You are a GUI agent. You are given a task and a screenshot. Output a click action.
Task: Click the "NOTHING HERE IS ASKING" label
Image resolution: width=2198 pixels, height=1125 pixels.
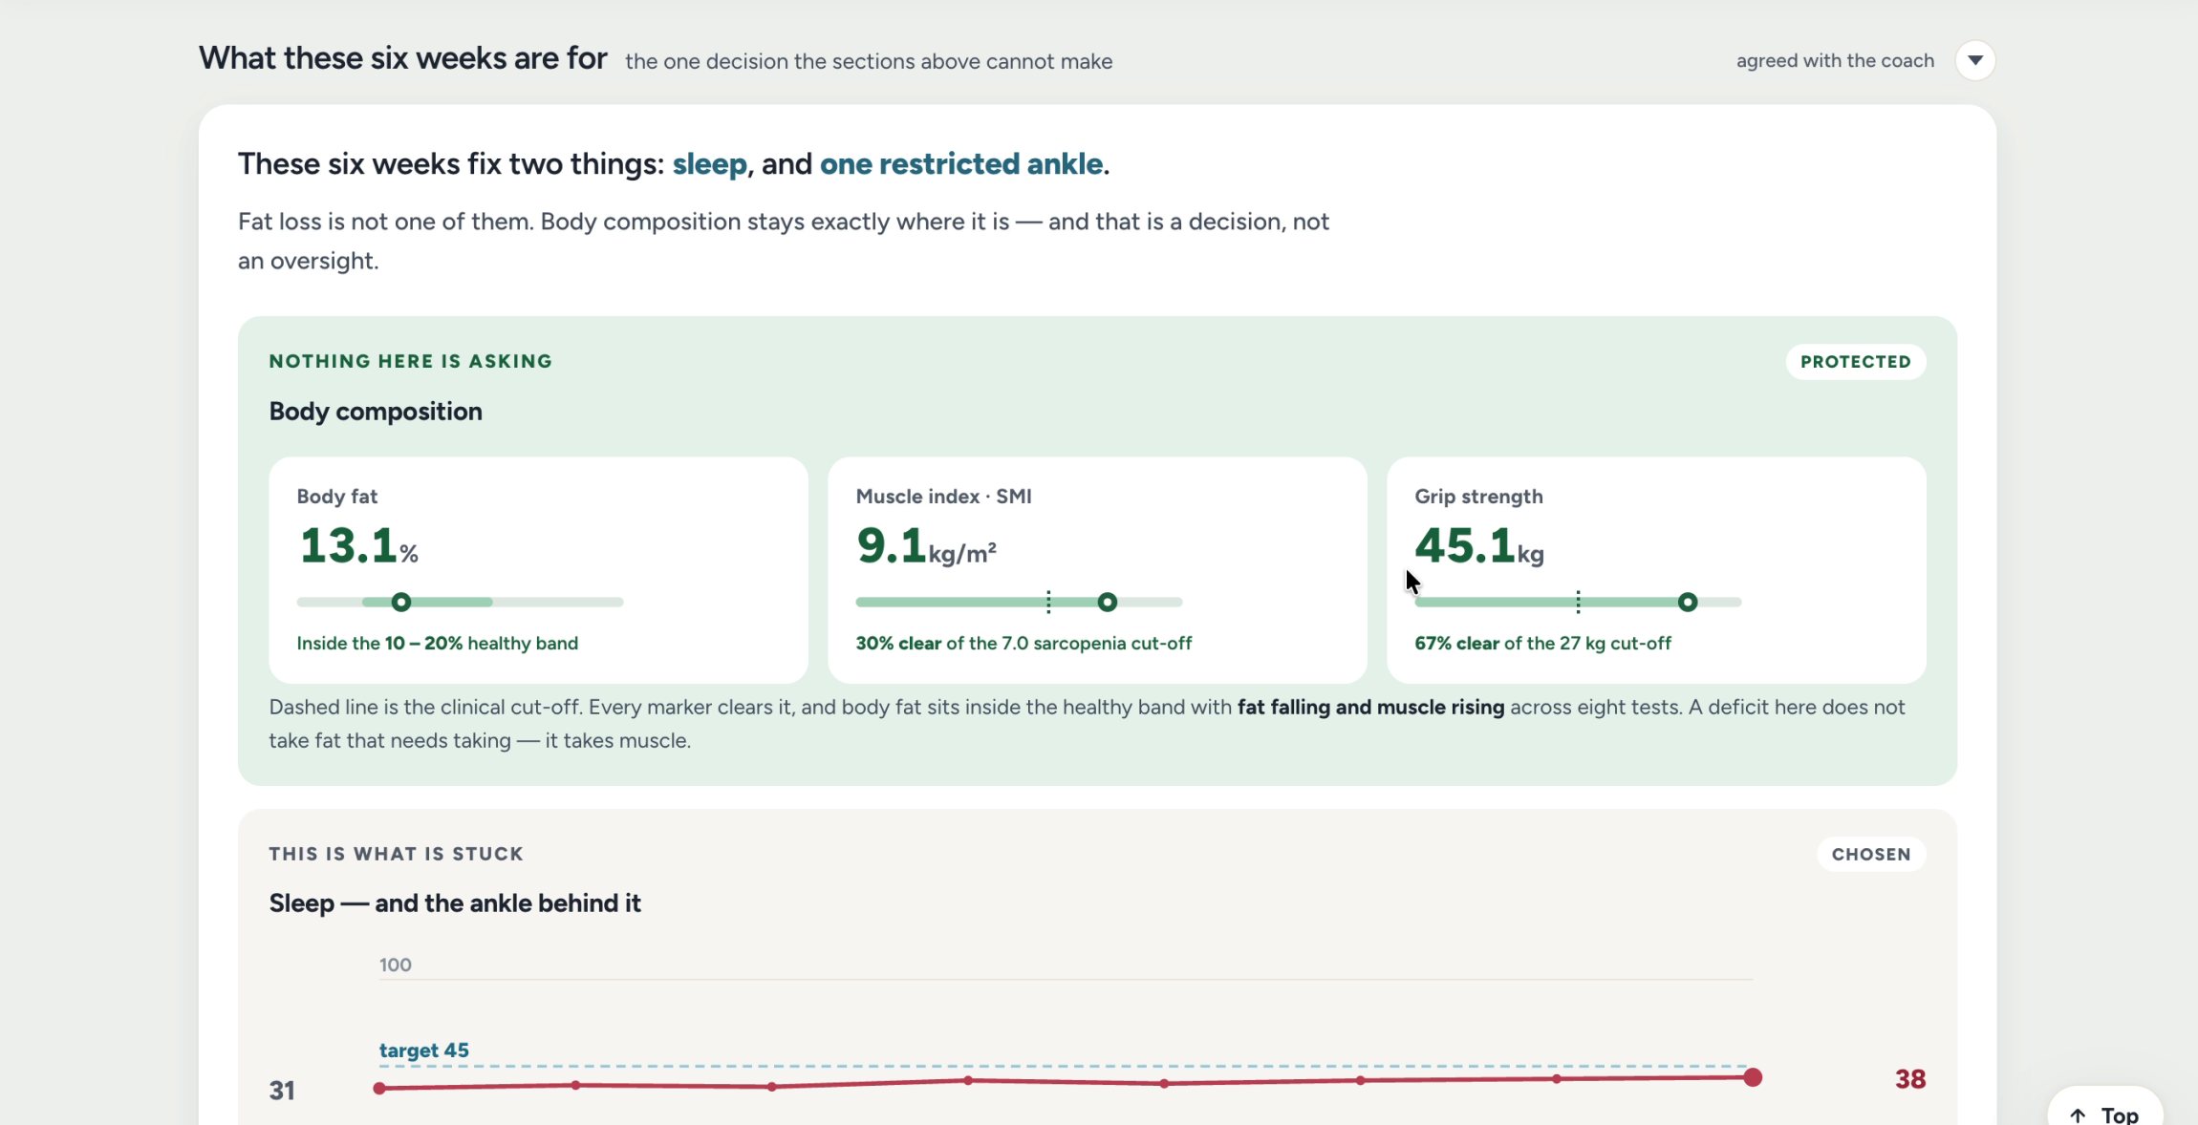click(x=411, y=362)
